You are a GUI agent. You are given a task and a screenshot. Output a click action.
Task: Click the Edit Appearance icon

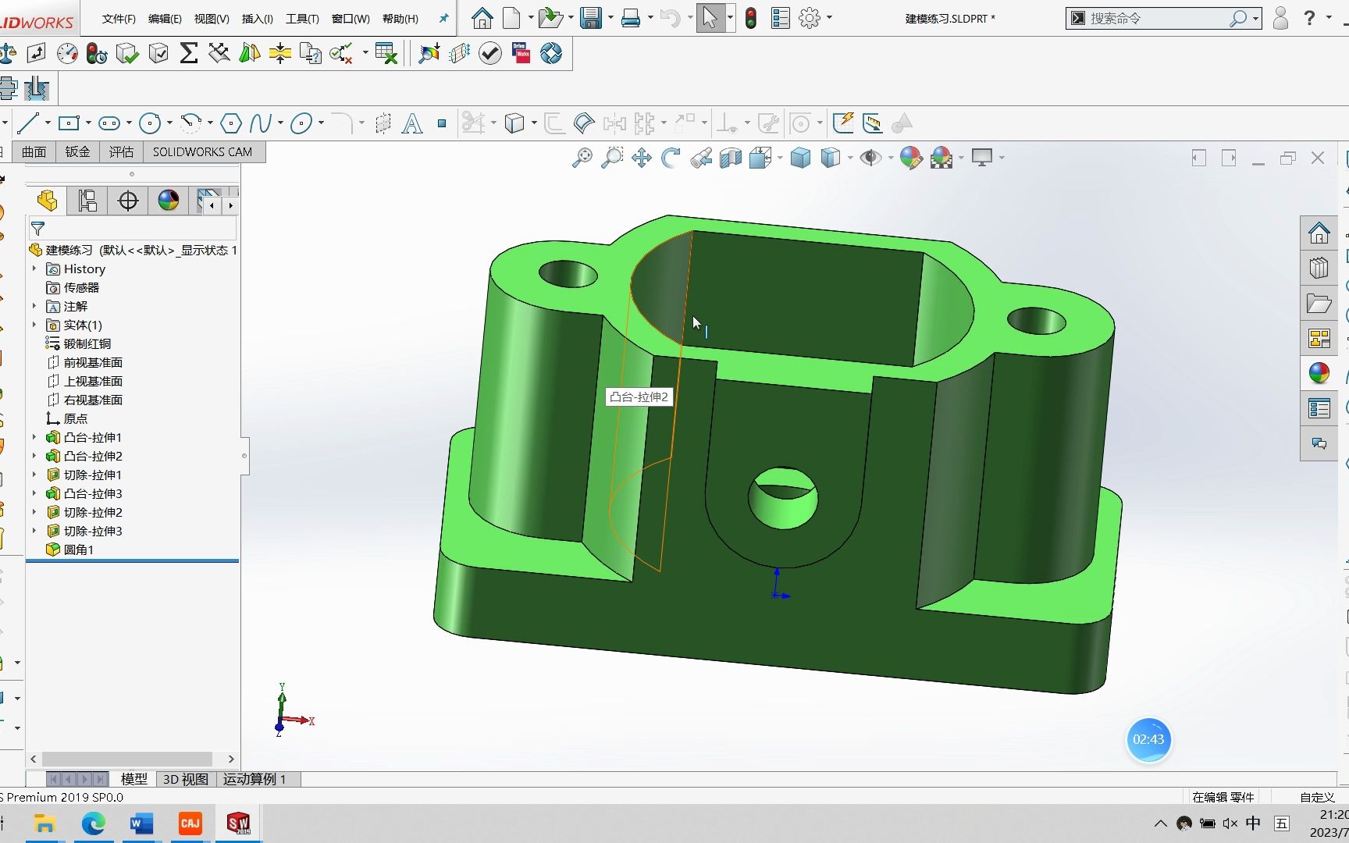coord(910,158)
